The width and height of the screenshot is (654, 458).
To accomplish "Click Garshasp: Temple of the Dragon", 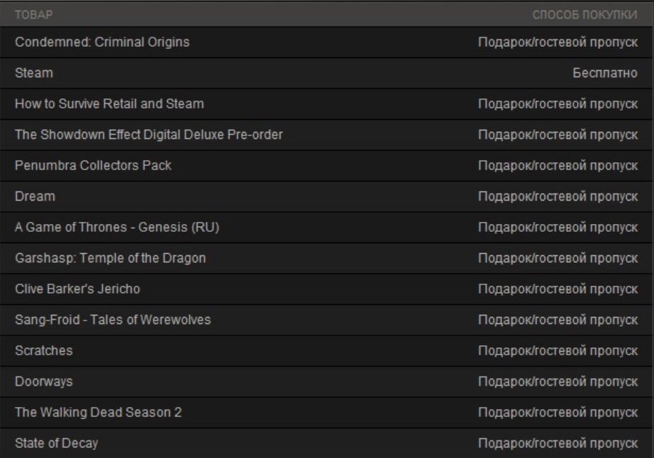I will coord(110,258).
